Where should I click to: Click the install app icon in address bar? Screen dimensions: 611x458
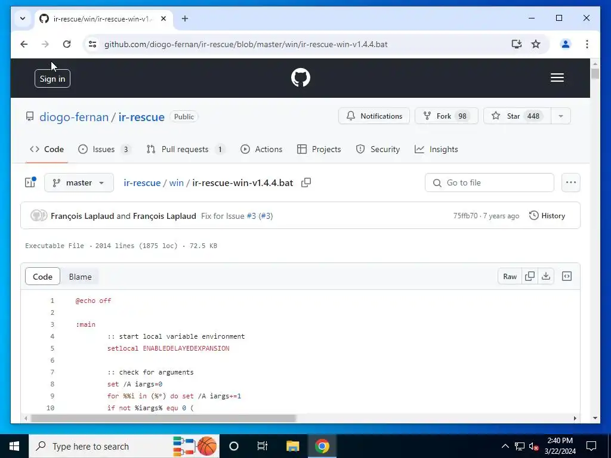pyautogui.click(x=516, y=44)
